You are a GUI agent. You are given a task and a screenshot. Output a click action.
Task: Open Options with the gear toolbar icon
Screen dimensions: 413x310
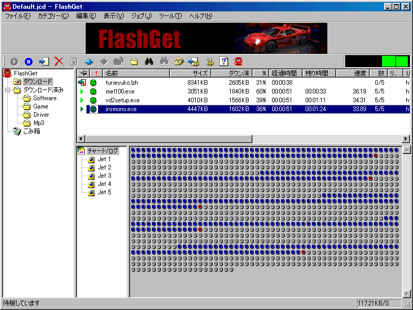210,61
